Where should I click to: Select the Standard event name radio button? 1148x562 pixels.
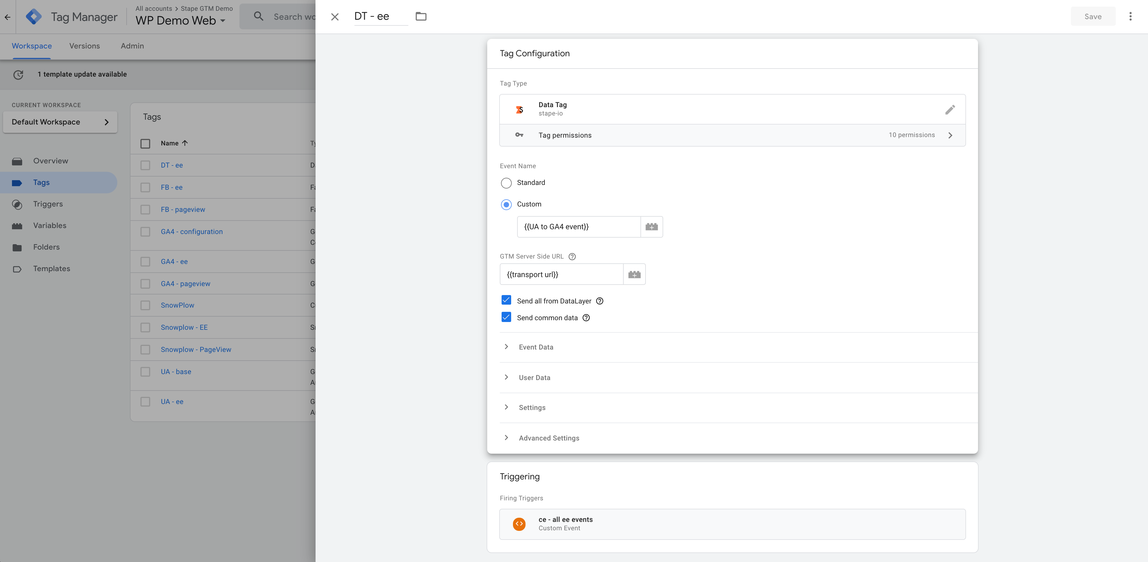(x=506, y=183)
